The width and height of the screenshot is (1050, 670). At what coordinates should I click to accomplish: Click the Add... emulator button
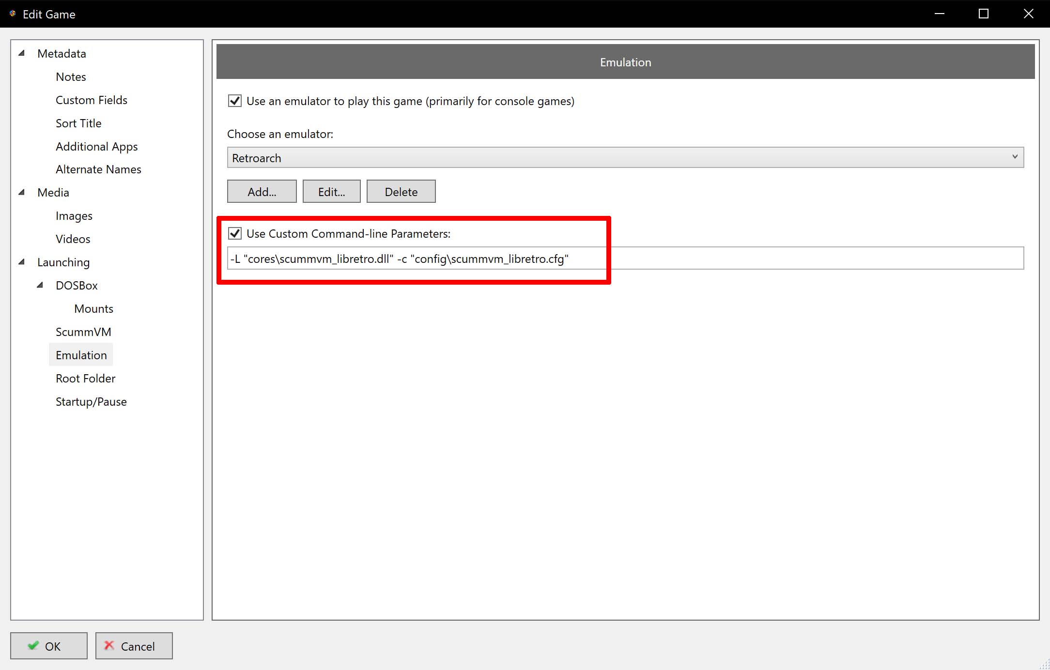pos(262,192)
